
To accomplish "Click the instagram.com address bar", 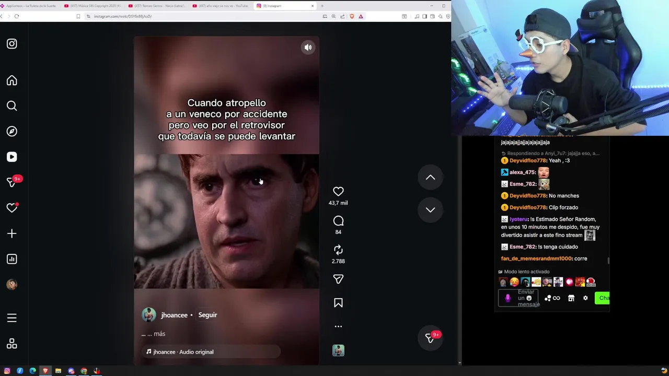I will tap(204, 16).
